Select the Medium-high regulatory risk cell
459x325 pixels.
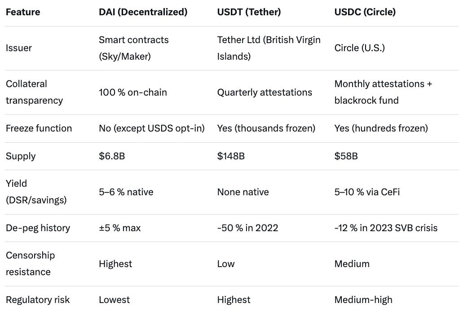click(363, 300)
